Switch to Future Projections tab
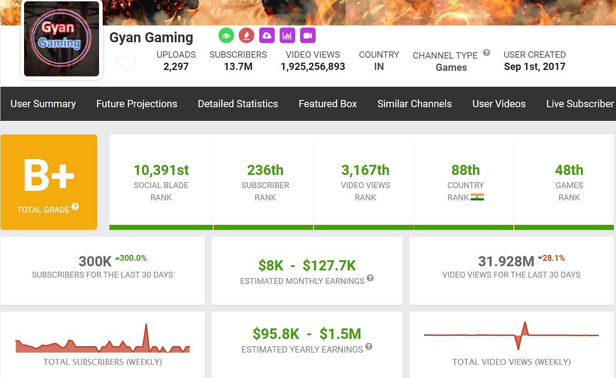The height and width of the screenshot is (378, 616). tap(137, 104)
